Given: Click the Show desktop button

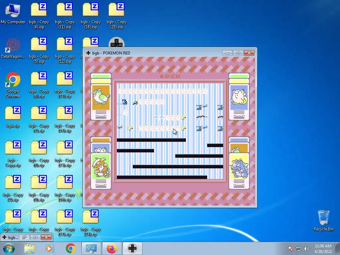Looking at the screenshot, I should [x=338, y=249].
